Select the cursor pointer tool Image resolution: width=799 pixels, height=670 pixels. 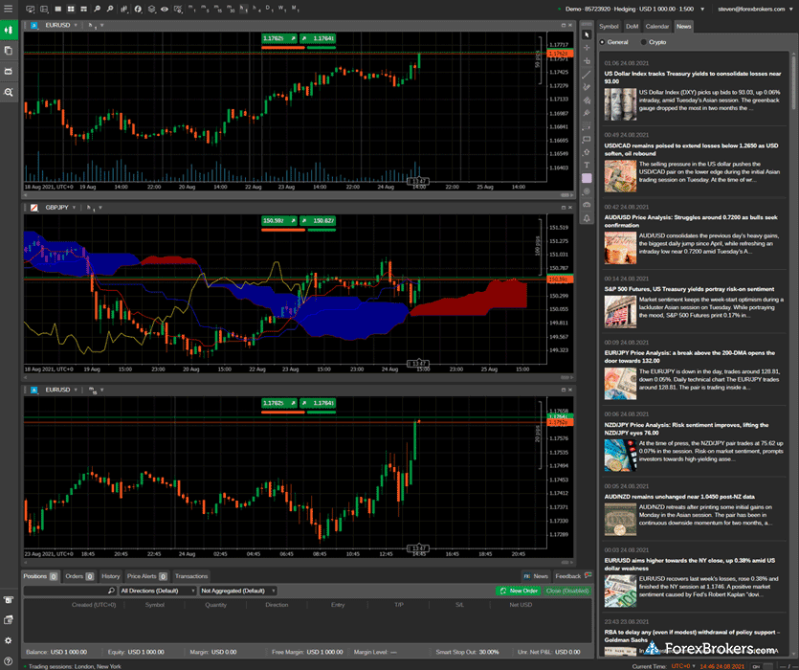coord(587,34)
